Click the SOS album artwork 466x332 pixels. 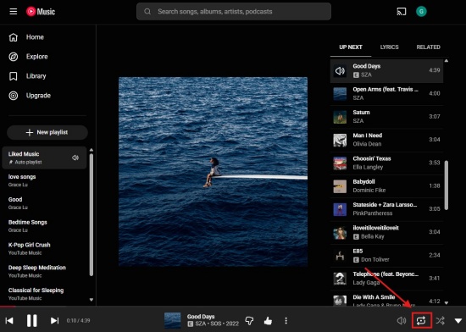[x=213, y=172]
